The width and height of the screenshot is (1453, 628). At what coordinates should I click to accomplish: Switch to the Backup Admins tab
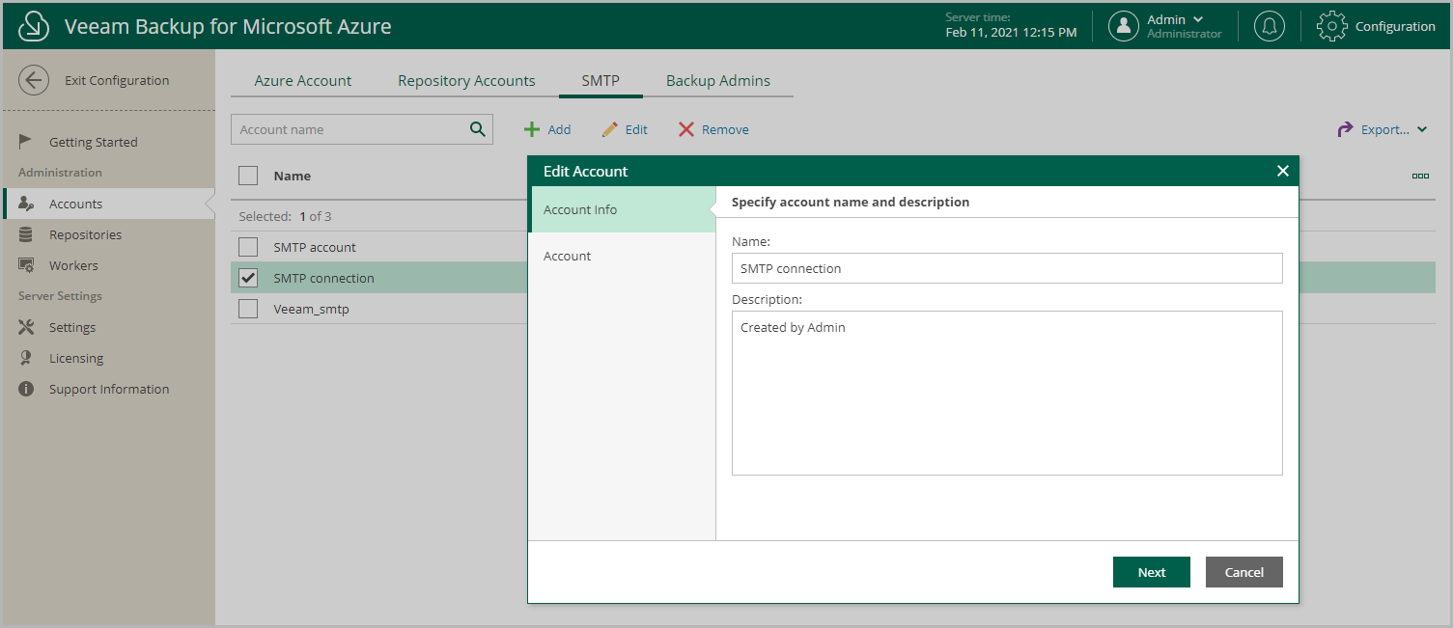[718, 81]
